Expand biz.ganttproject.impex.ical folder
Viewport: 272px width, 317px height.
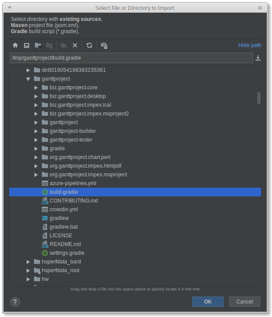click(36, 105)
